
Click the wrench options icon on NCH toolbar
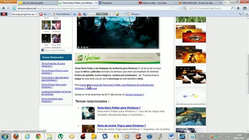(240, 14)
